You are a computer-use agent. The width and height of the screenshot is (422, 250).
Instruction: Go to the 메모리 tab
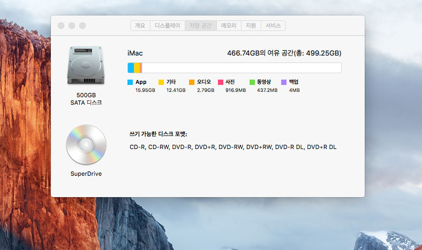click(x=229, y=26)
